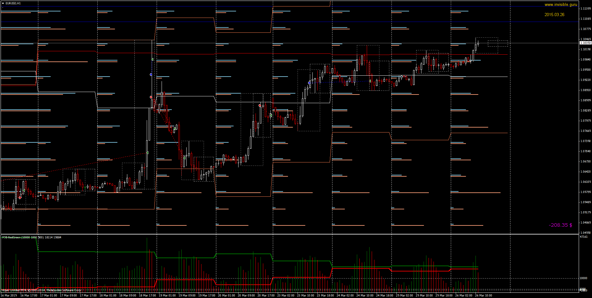Click time axis label 20 Mar 01:00

point(226,296)
